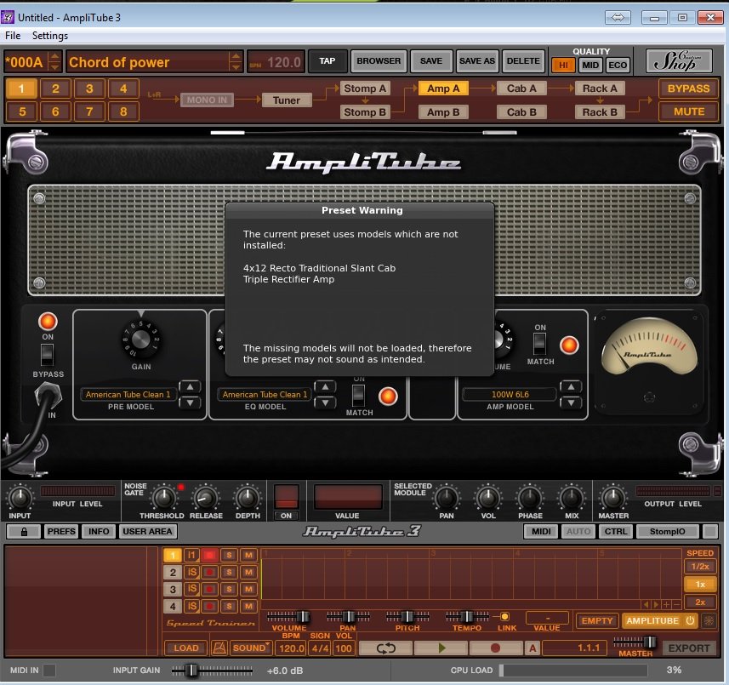Flip the amp BYPASS switch
This screenshot has width=729, height=685.
pos(48,353)
